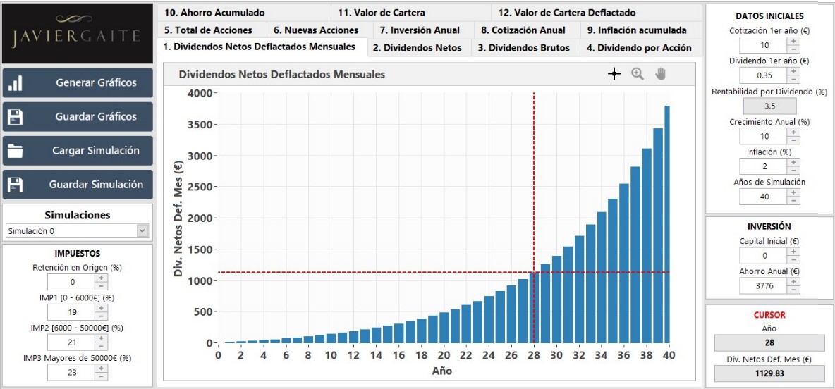Switch to the Dividendos Netos tab
This screenshot has height=389, width=835.
(x=417, y=48)
